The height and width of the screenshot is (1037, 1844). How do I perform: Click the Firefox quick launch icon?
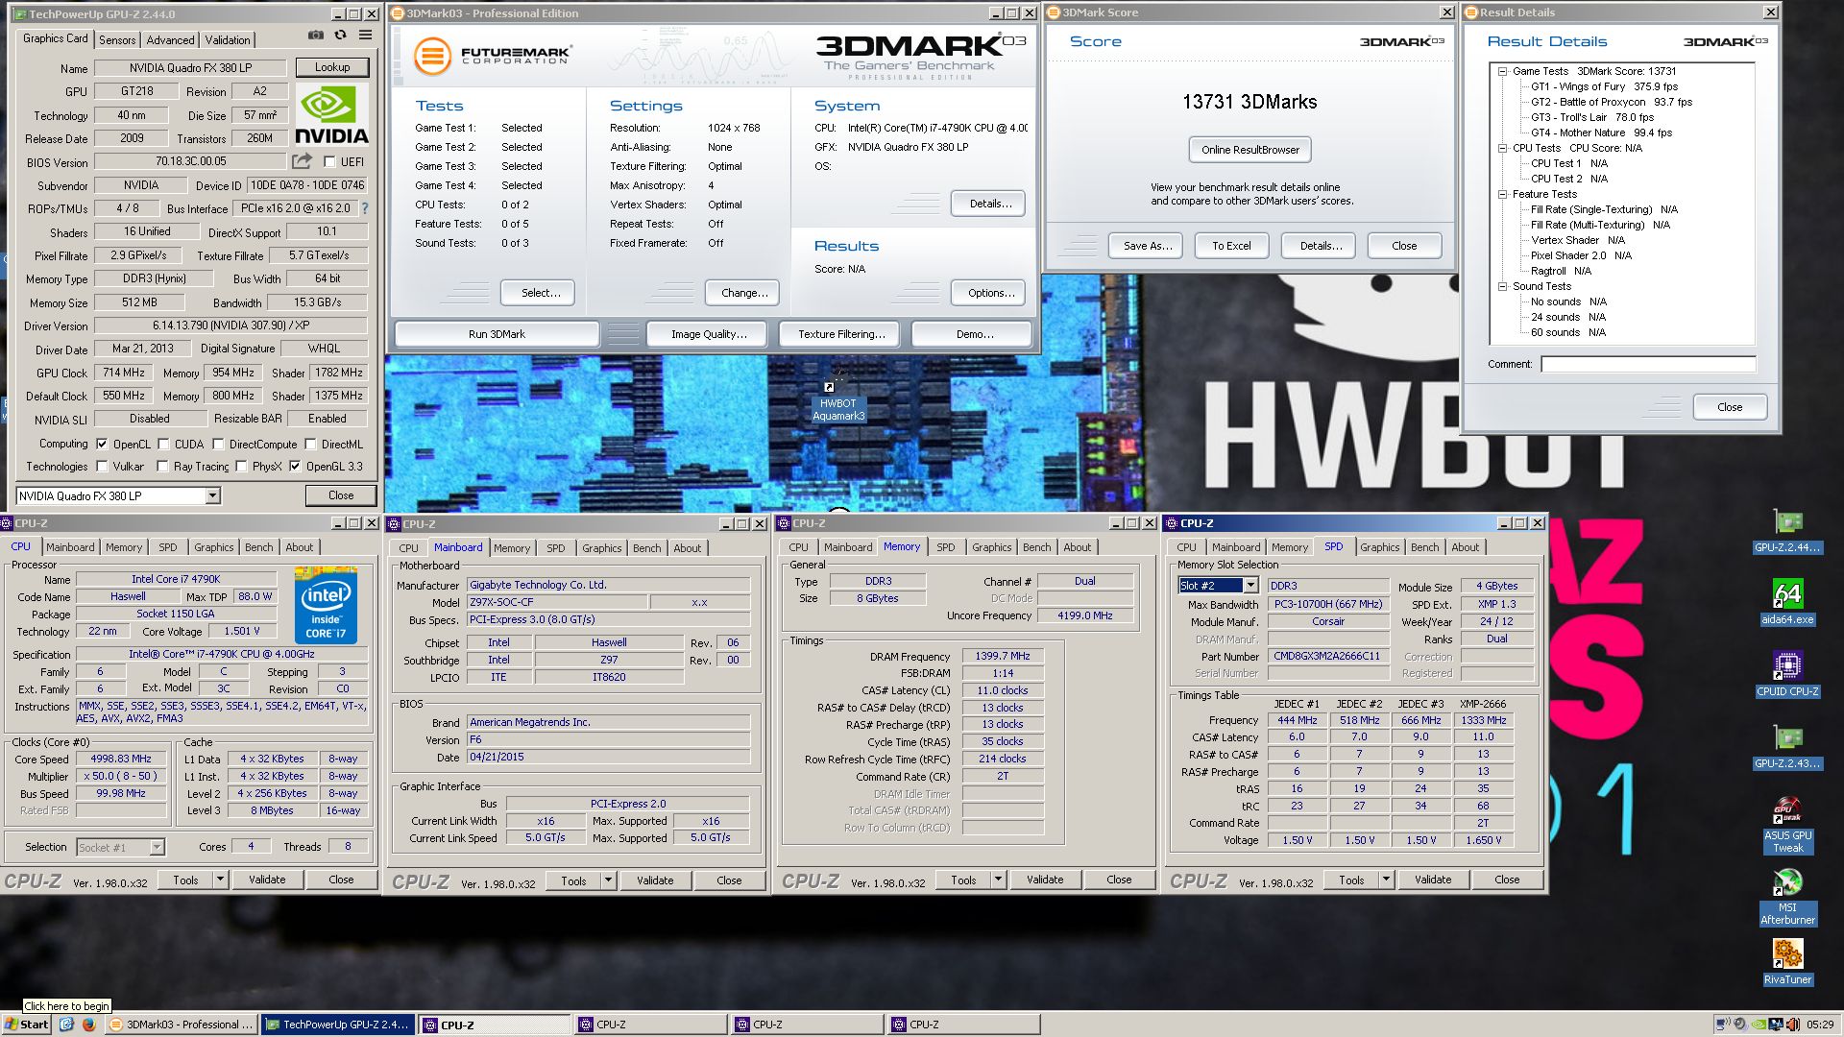88,1025
